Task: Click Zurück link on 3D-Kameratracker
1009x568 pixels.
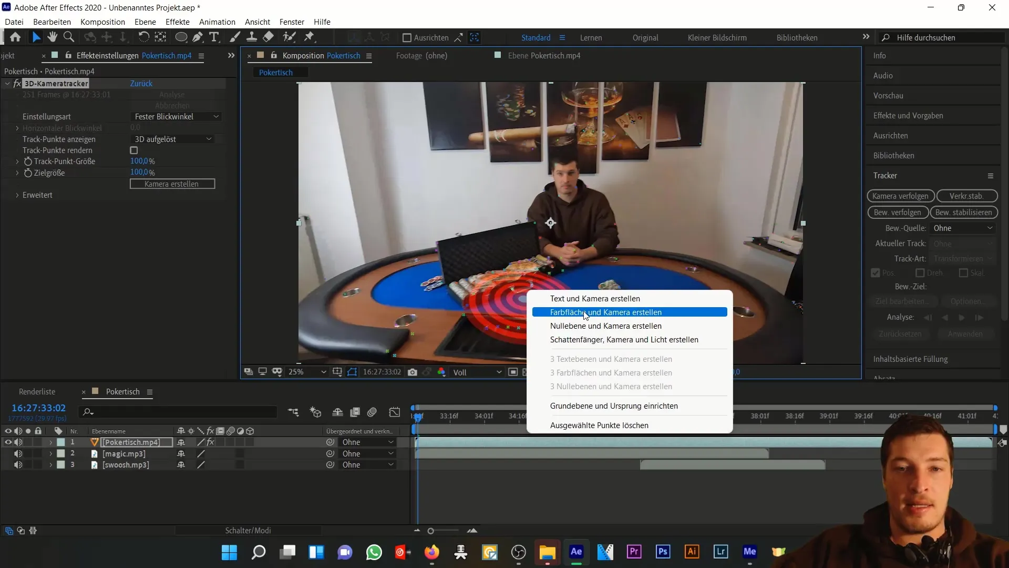Action: point(141,84)
